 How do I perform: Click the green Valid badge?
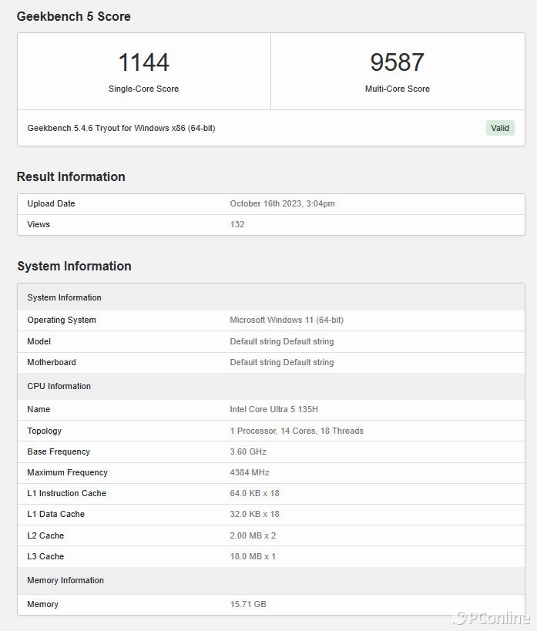coord(499,128)
